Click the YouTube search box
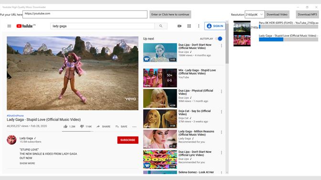The width and height of the screenshot is (321, 180). tap(102, 26)
